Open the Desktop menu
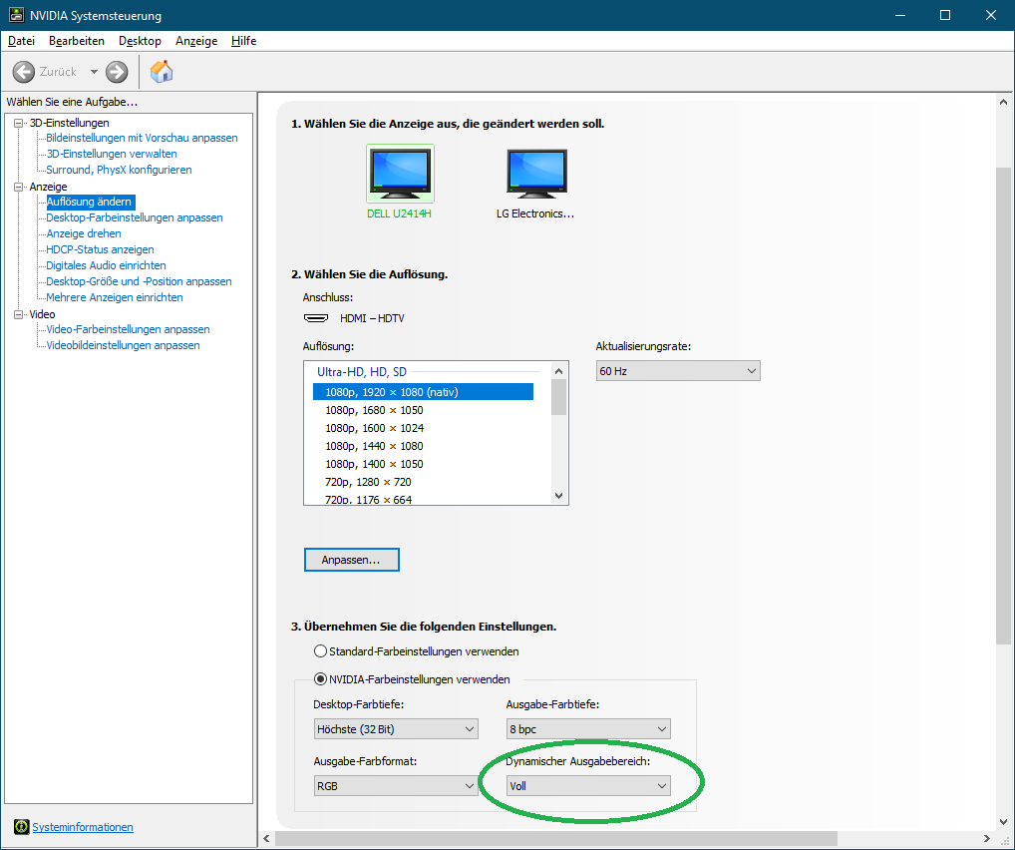Viewport: 1015px width, 850px height. 140,41
